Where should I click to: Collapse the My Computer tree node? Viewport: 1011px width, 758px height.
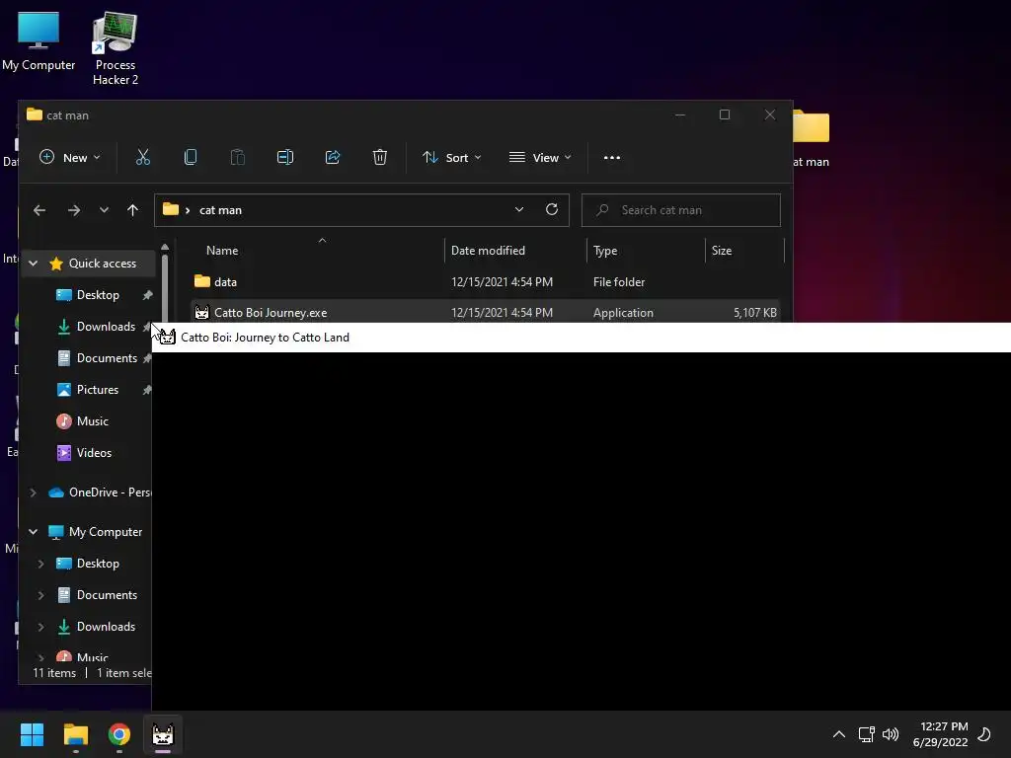[34, 532]
